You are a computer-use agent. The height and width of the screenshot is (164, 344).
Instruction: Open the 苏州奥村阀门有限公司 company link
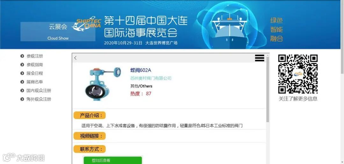151,78
